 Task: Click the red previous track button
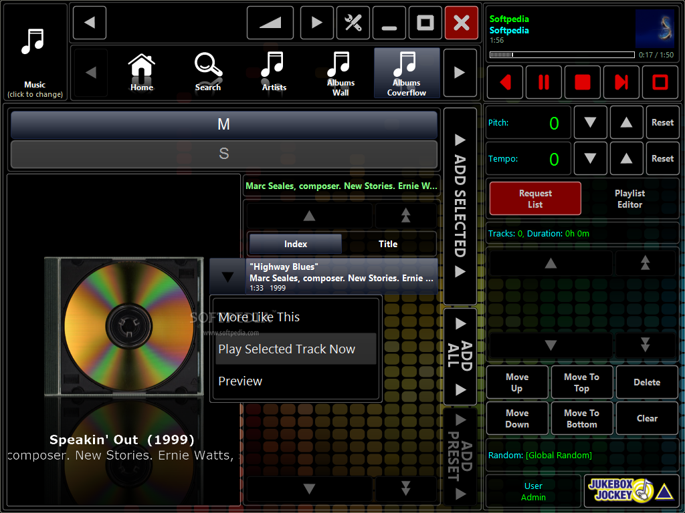tap(504, 82)
